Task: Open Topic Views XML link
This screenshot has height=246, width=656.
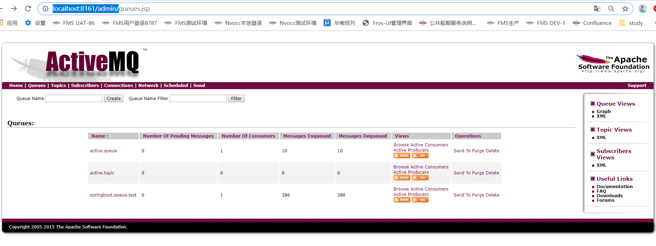Action: [x=602, y=138]
